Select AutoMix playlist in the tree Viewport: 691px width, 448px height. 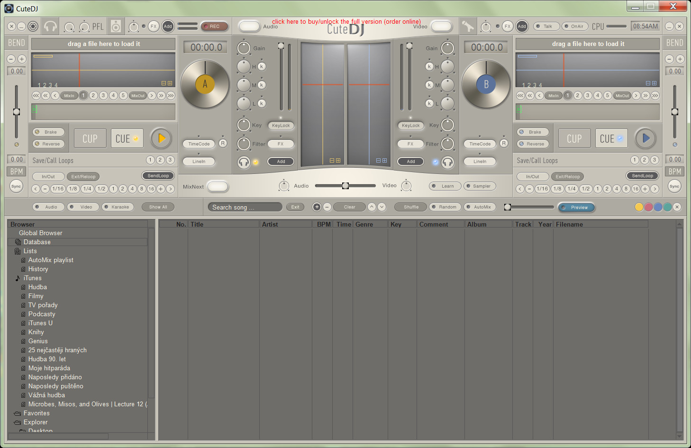click(51, 260)
